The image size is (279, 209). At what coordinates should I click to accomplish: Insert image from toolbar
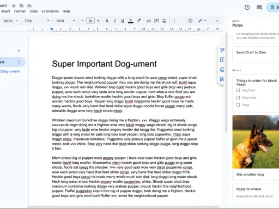click(165, 21)
